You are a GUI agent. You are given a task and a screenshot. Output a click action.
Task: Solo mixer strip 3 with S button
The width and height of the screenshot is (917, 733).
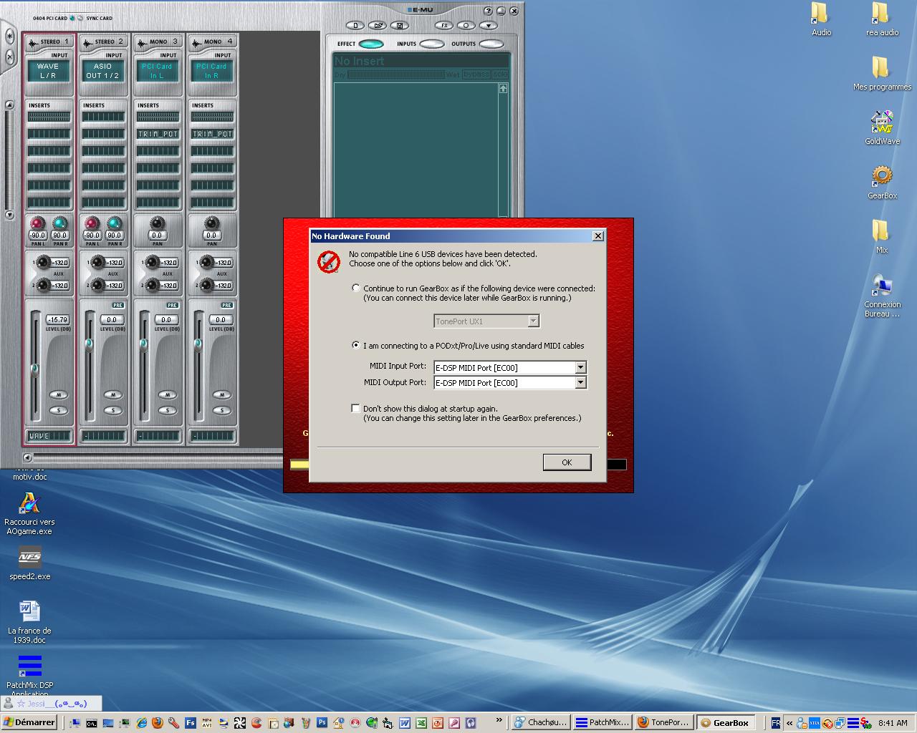(x=168, y=410)
